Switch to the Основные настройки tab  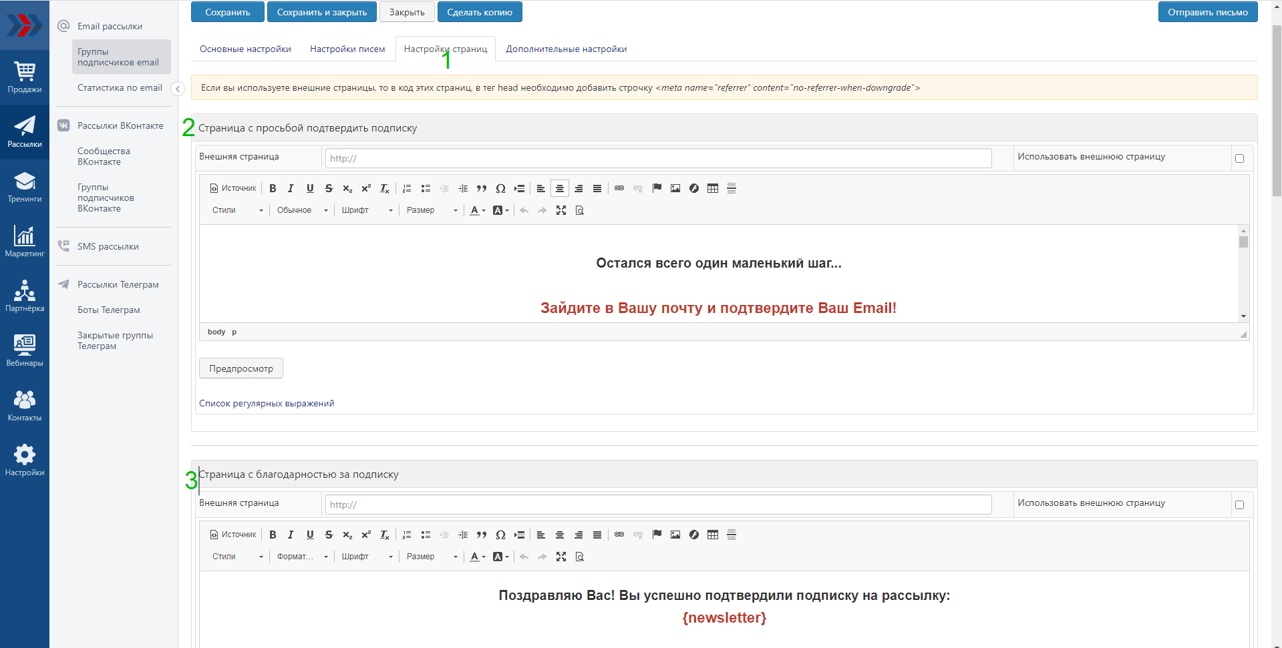(245, 49)
